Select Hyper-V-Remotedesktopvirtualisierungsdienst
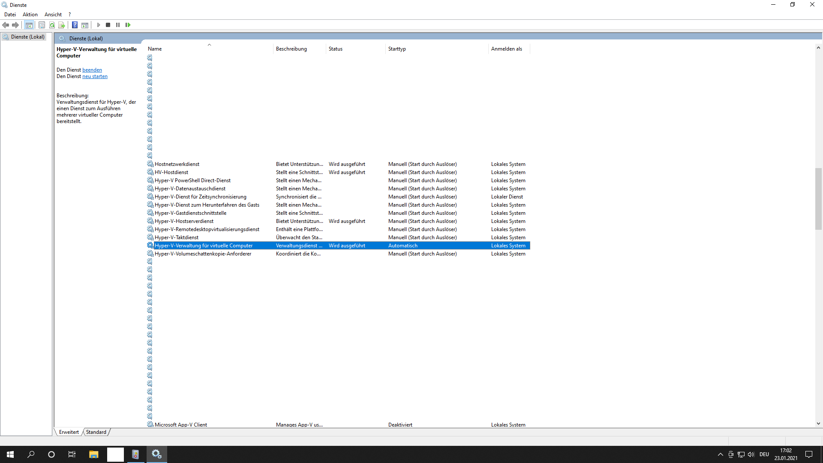Viewport: 823px width, 463px height. click(x=338, y=229)
